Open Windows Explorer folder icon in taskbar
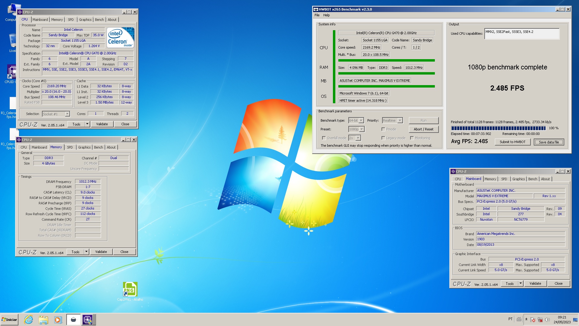The image size is (579, 326). pyautogui.click(x=43, y=320)
